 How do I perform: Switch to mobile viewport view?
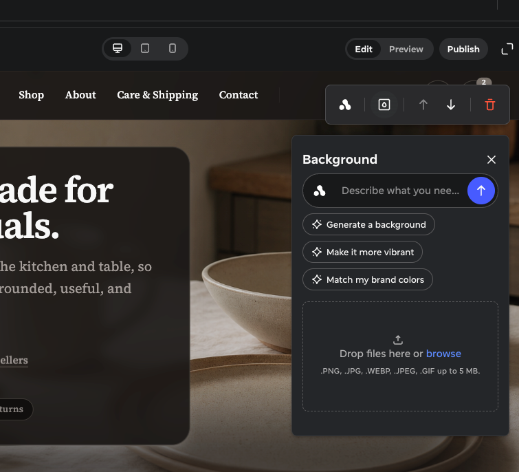pyautogui.click(x=173, y=48)
